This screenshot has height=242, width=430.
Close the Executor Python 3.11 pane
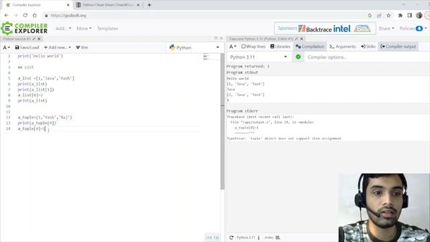tap(302, 39)
